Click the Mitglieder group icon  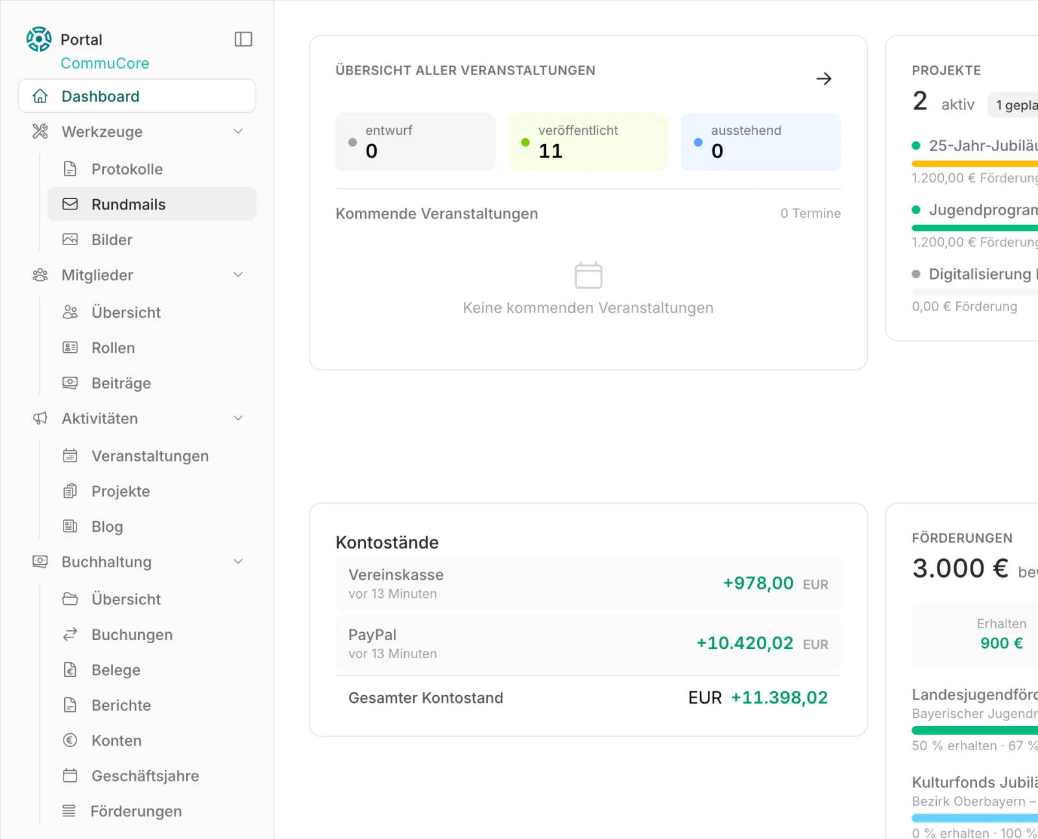[40, 275]
